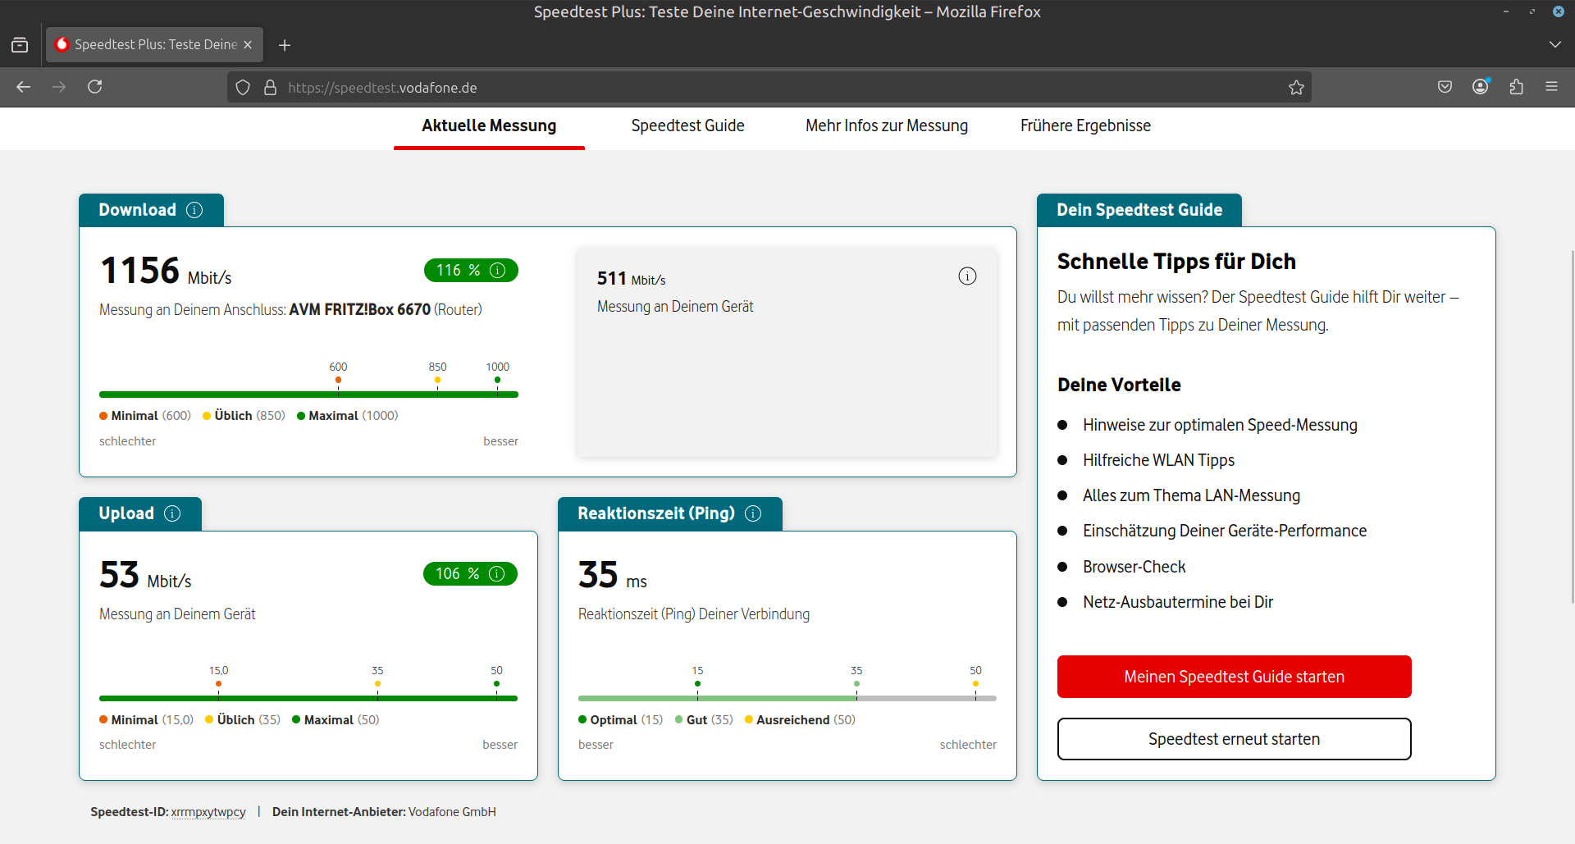
Task: Click the Ping reaction time bar
Action: pos(787,699)
